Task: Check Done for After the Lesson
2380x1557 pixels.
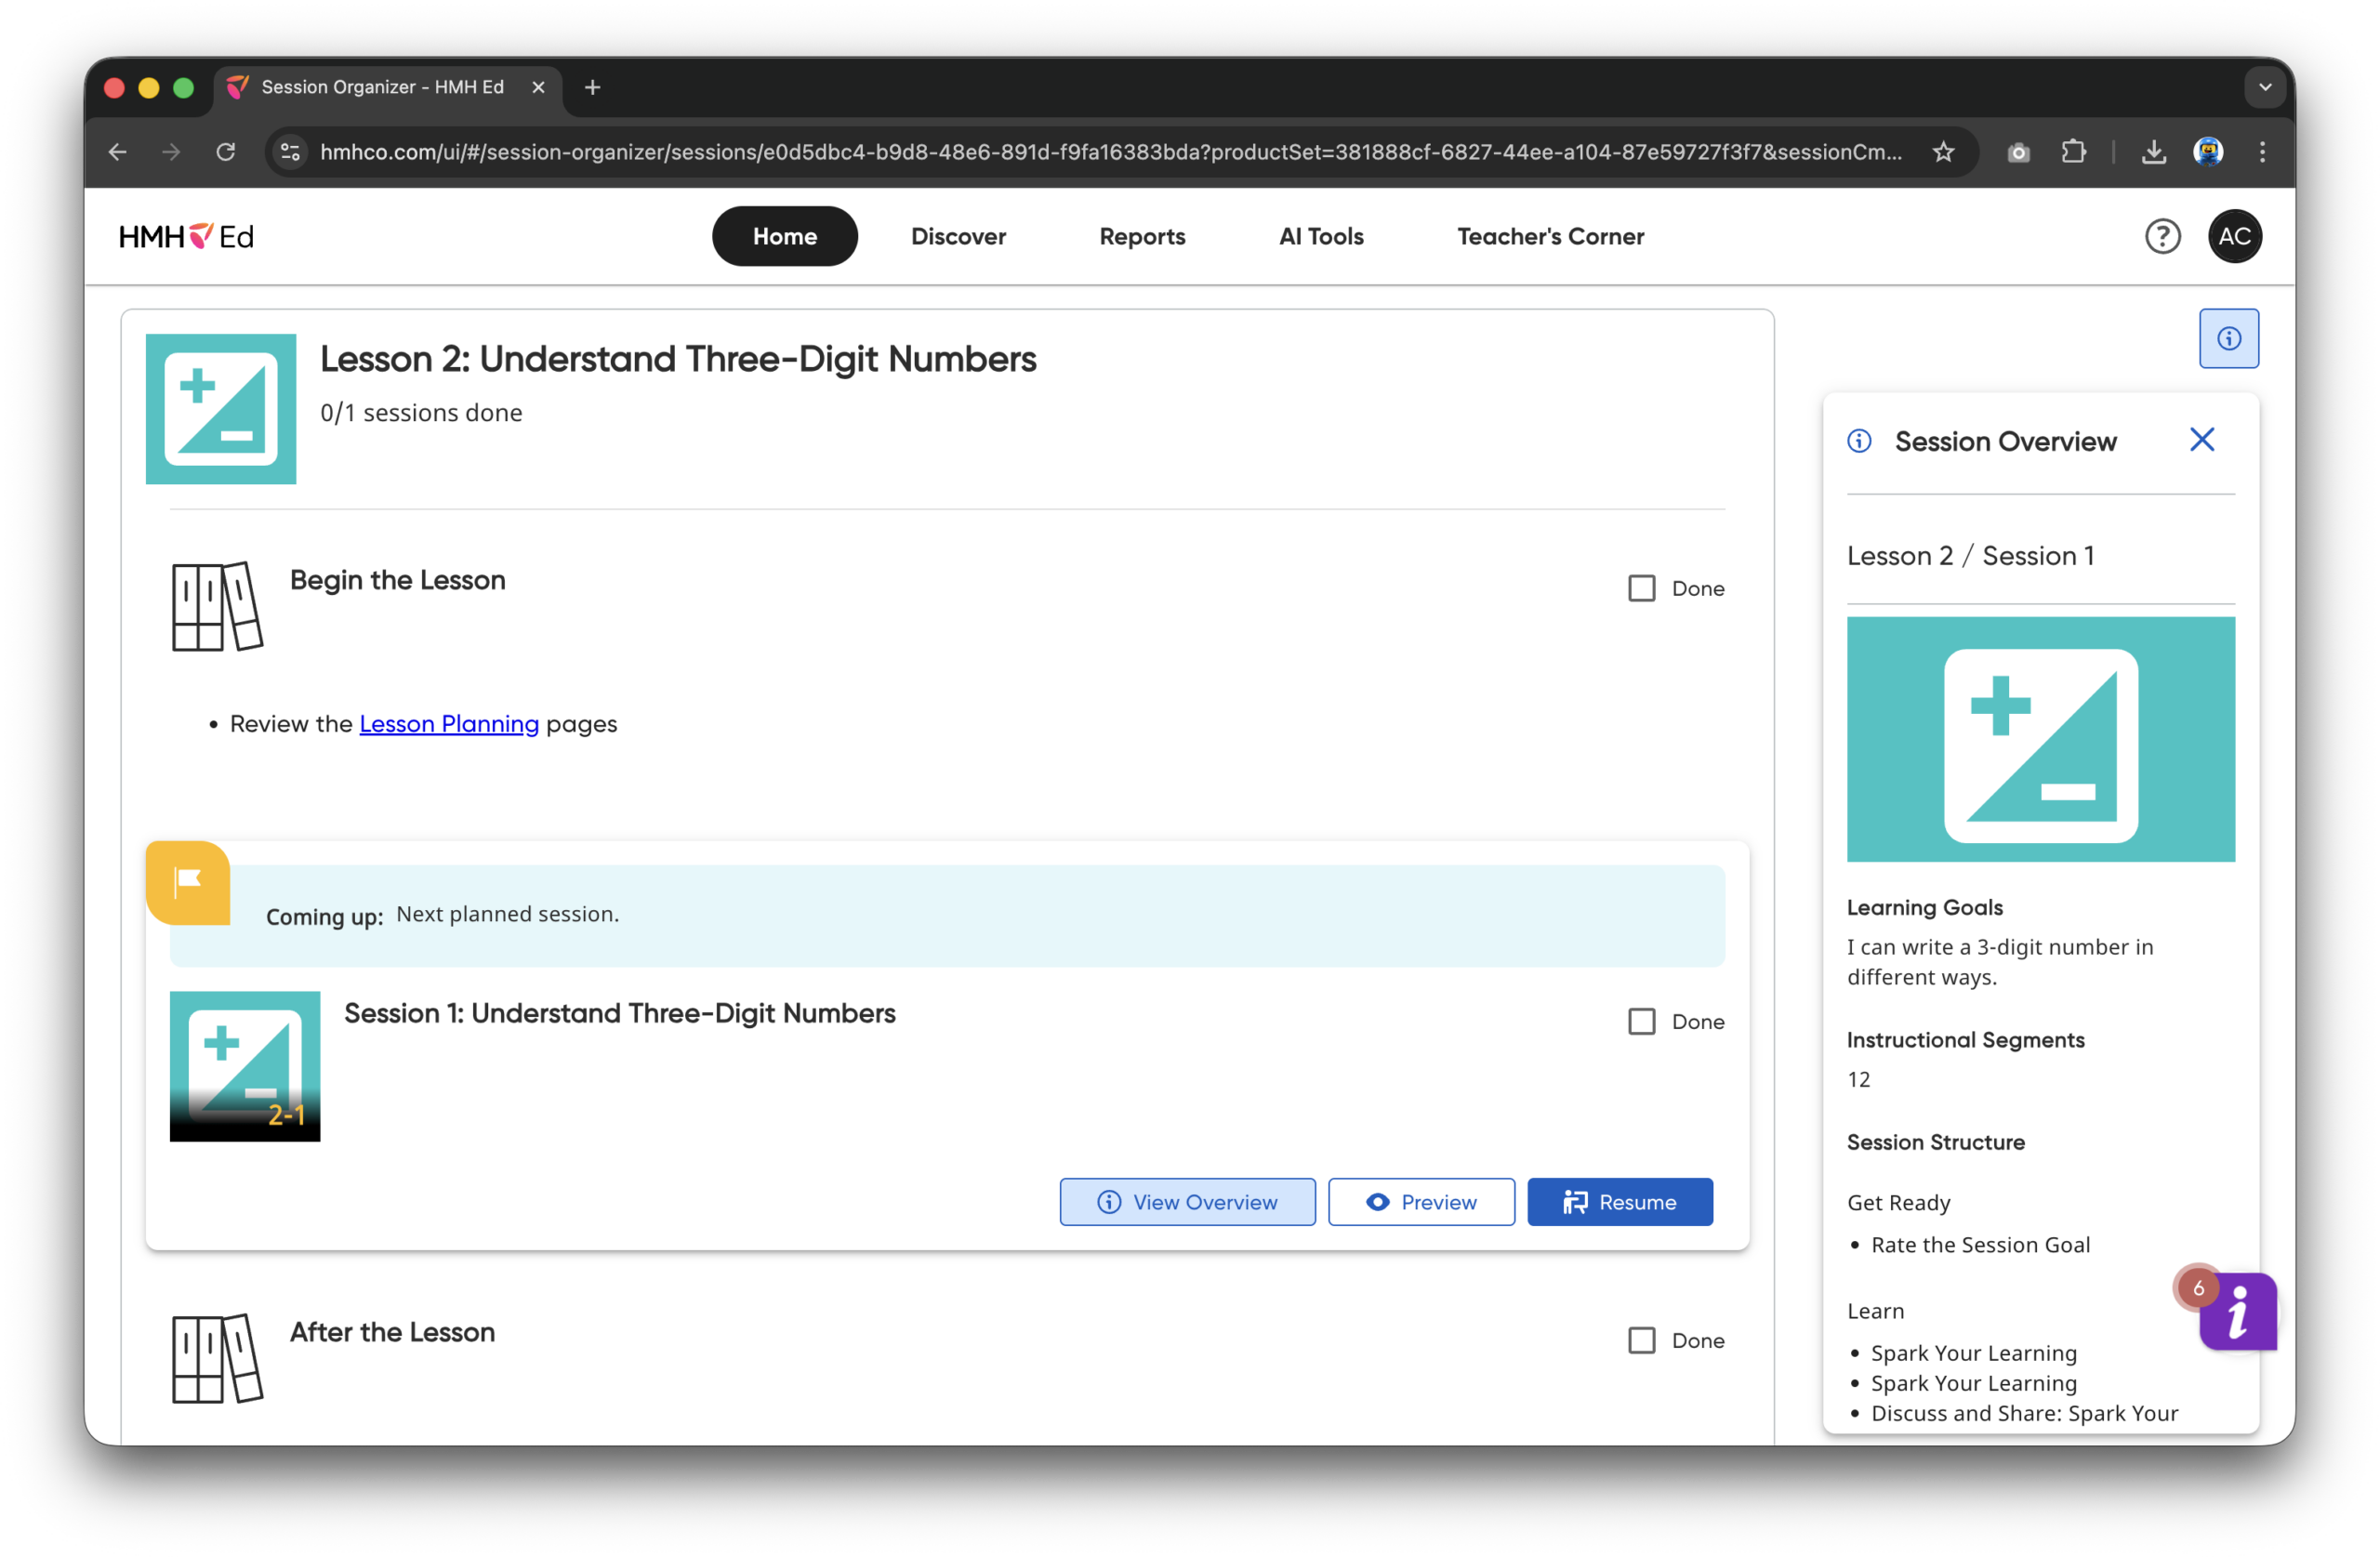Action: 1641,1340
